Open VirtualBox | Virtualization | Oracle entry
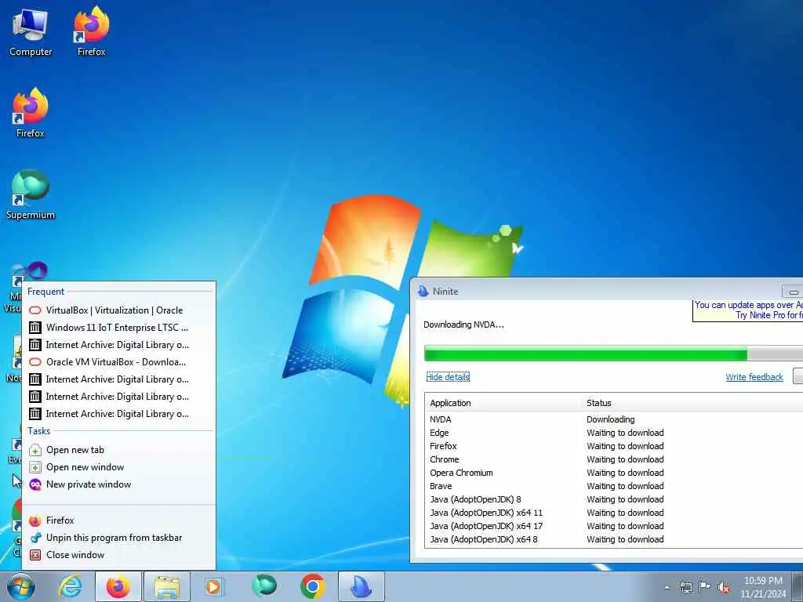 click(x=118, y=310)
